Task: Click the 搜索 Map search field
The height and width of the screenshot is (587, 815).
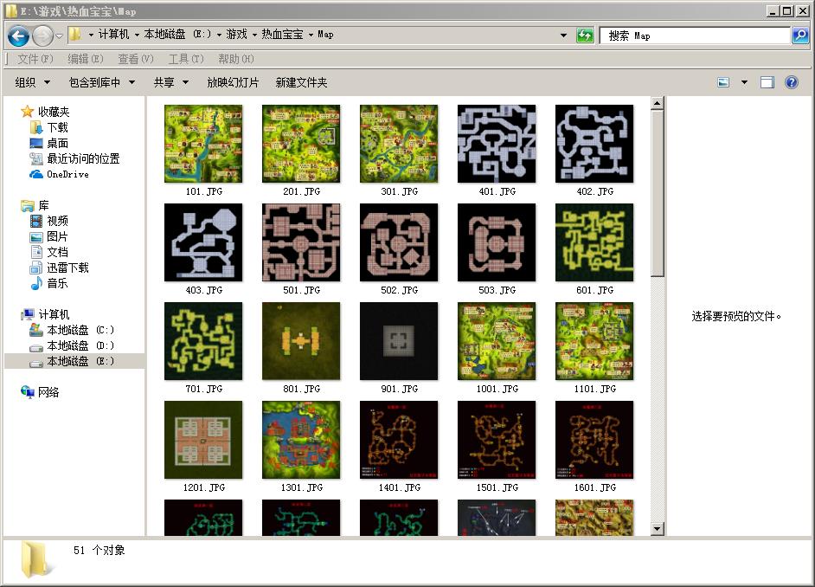Action: [695, 35]
